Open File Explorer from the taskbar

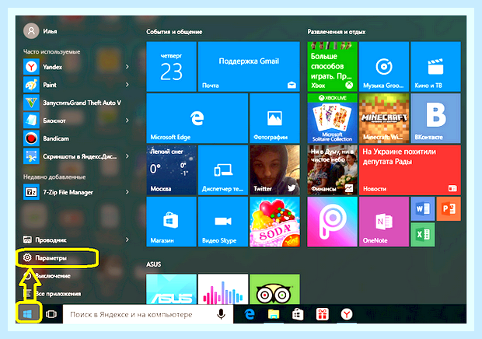pos(274,314)
